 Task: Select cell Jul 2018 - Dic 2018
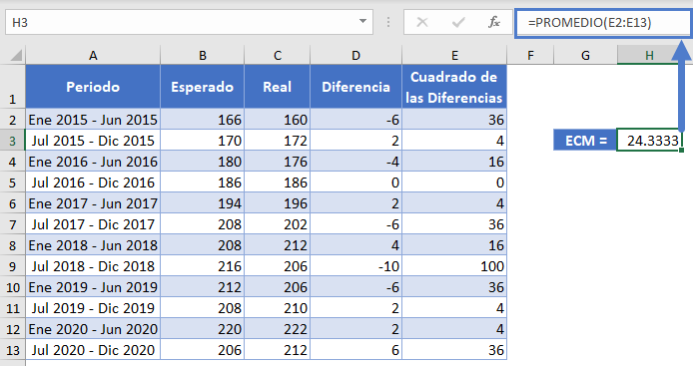pos(93,266)
